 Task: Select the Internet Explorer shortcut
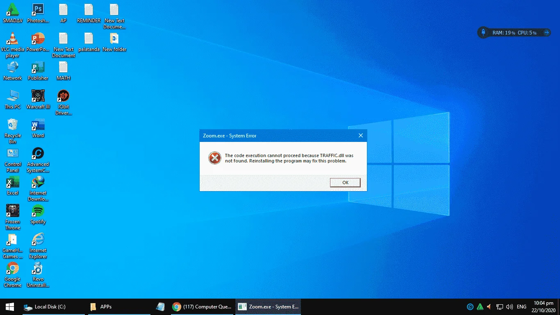(x=38, y=246)
